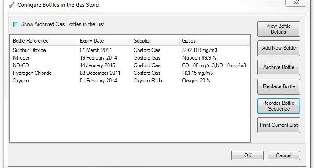Select the Oxygen bottle reference
Screen dimensions: 315x168
pyautogui.click(x=21, y=81)
